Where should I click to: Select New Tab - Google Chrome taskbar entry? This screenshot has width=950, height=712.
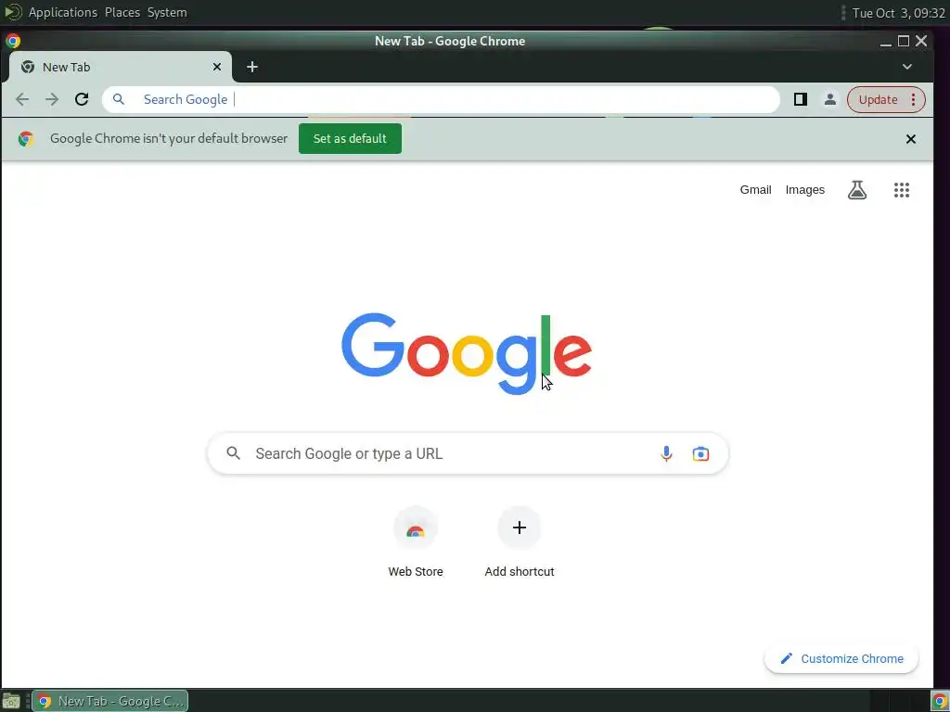(109, 701)
